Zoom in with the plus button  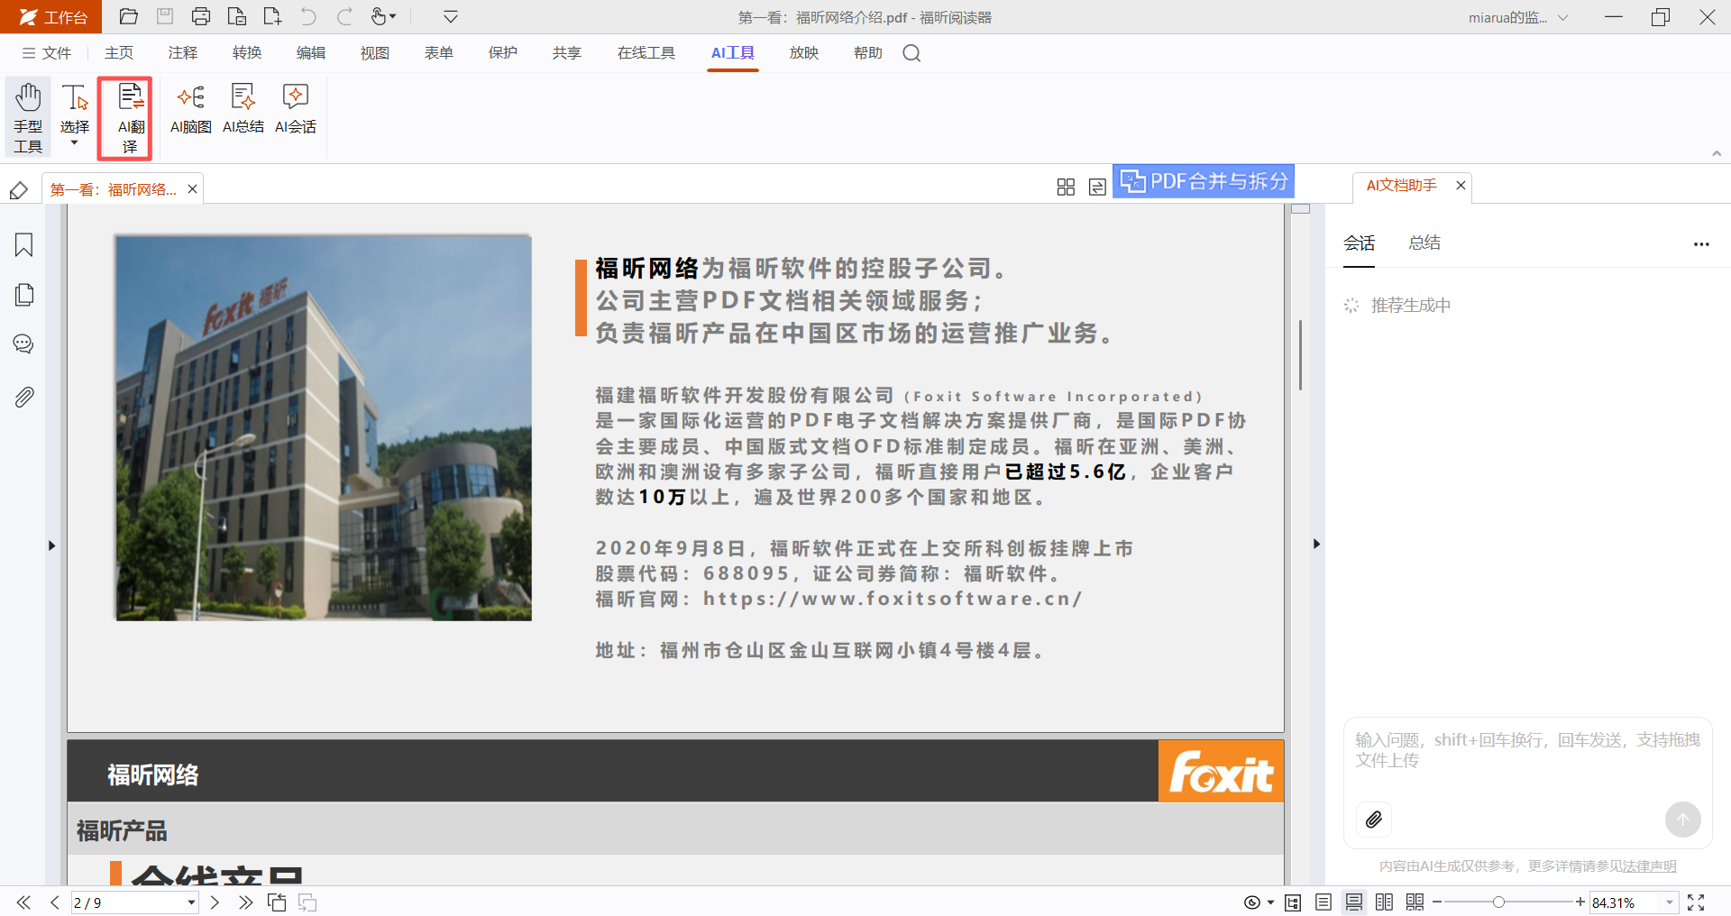(x=1580, y=902)
